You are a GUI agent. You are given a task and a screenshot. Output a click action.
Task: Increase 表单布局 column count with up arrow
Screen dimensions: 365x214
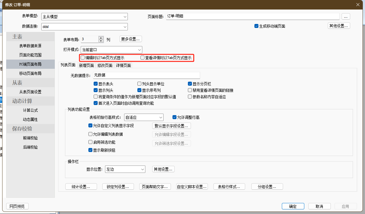click(101, 38)
